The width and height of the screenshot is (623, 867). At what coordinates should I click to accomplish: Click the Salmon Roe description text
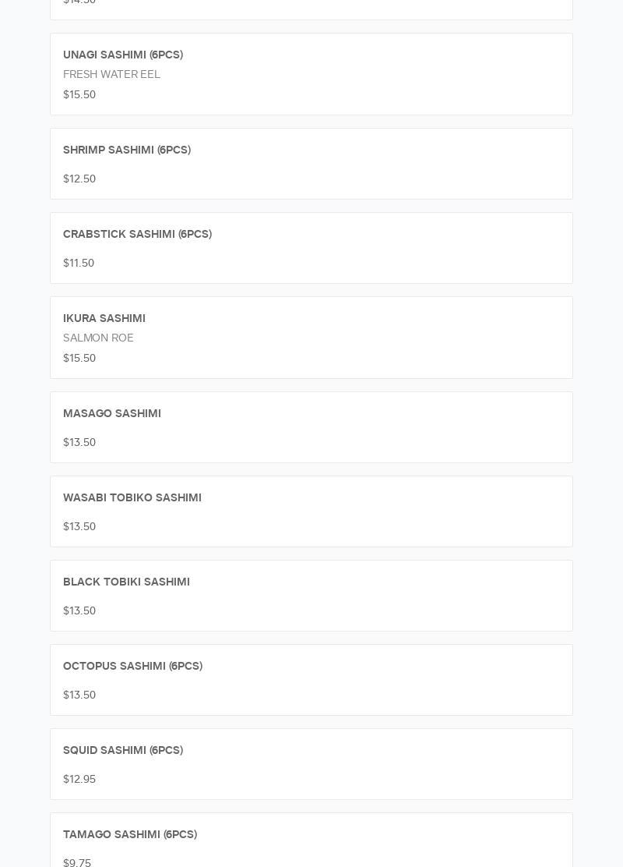coord(98,338)
